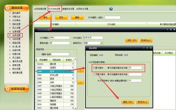Click 取消[Esc] in 添加项目 dialog
The width and height of the screenshot is (176, 110).
[143, 102]
